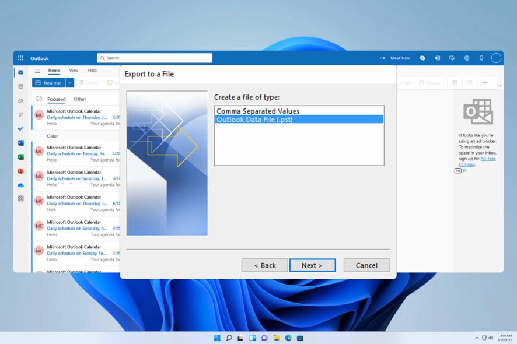Image resolution: width=517 pixels, height=344 pixels.
Task: Switch to the Other inbox tab
Action: pos(80,99)
